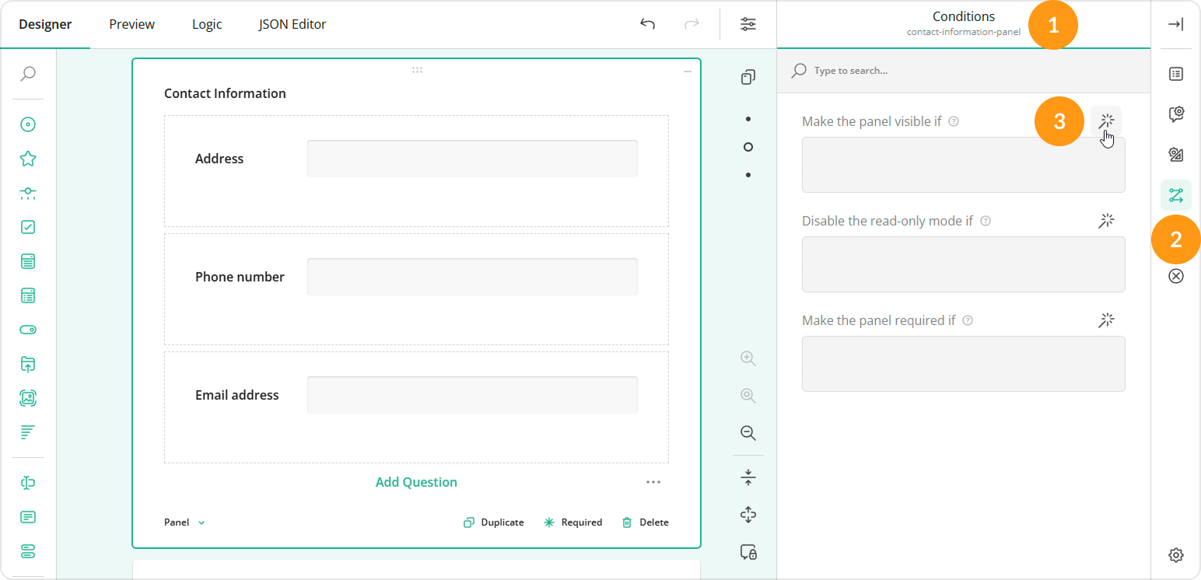Select the hollow page navigation dot
Screen dimensions: 1201x580
pyautogui.click(x=748, y=146)
